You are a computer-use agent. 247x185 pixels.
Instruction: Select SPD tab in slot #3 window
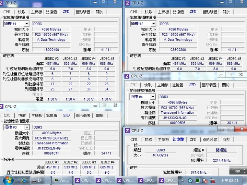click(67, 115)
